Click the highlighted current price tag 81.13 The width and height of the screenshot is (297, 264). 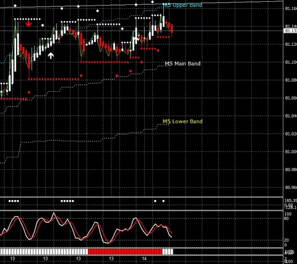290,31
